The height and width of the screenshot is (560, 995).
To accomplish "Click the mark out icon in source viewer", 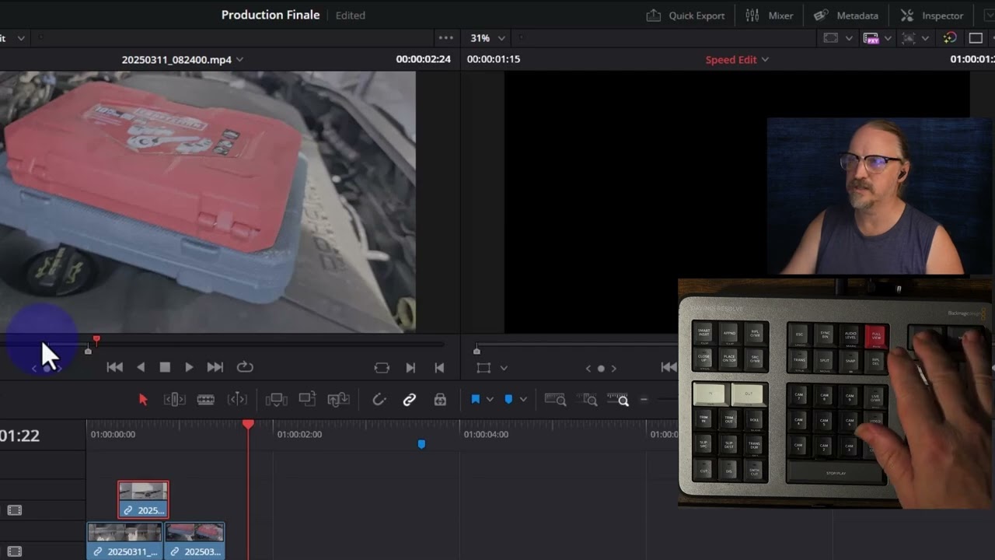I will coord(439,368).
